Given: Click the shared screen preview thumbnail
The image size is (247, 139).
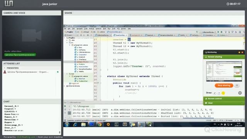Looking at the screenshot, I should click(224, 71).
